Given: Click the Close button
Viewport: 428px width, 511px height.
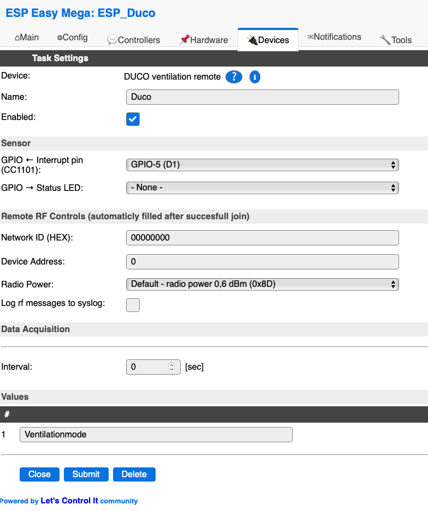Looking at the screenshot, I should (39, 474).
